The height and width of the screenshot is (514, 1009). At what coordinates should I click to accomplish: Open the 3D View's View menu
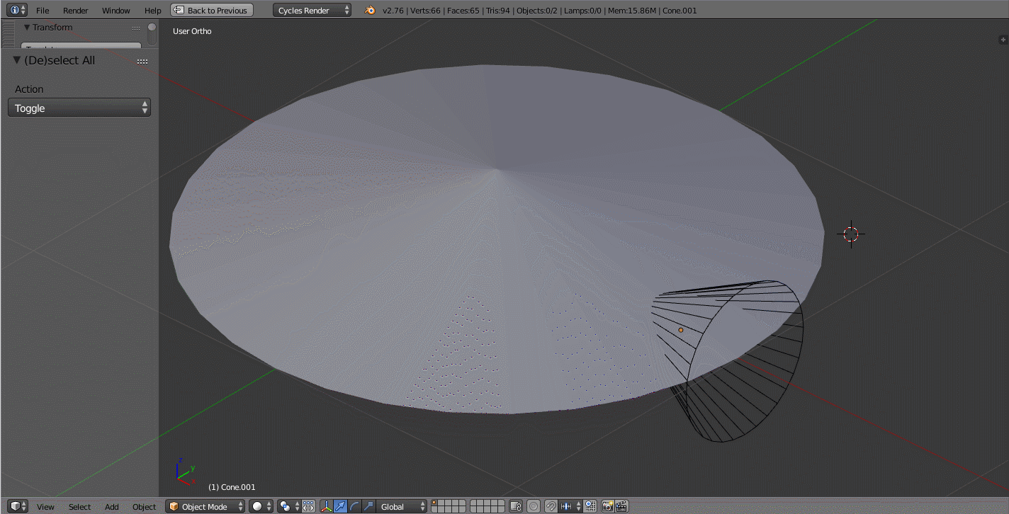coord(45,506)
